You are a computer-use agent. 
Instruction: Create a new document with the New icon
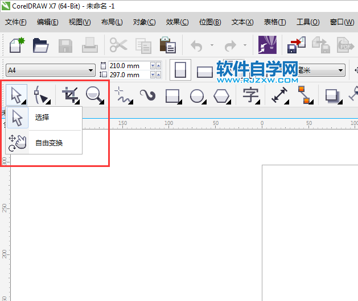17,45
